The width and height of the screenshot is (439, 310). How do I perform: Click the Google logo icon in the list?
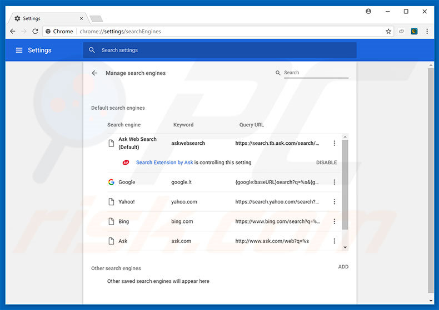pyautogui.click(x=111, y=182)
